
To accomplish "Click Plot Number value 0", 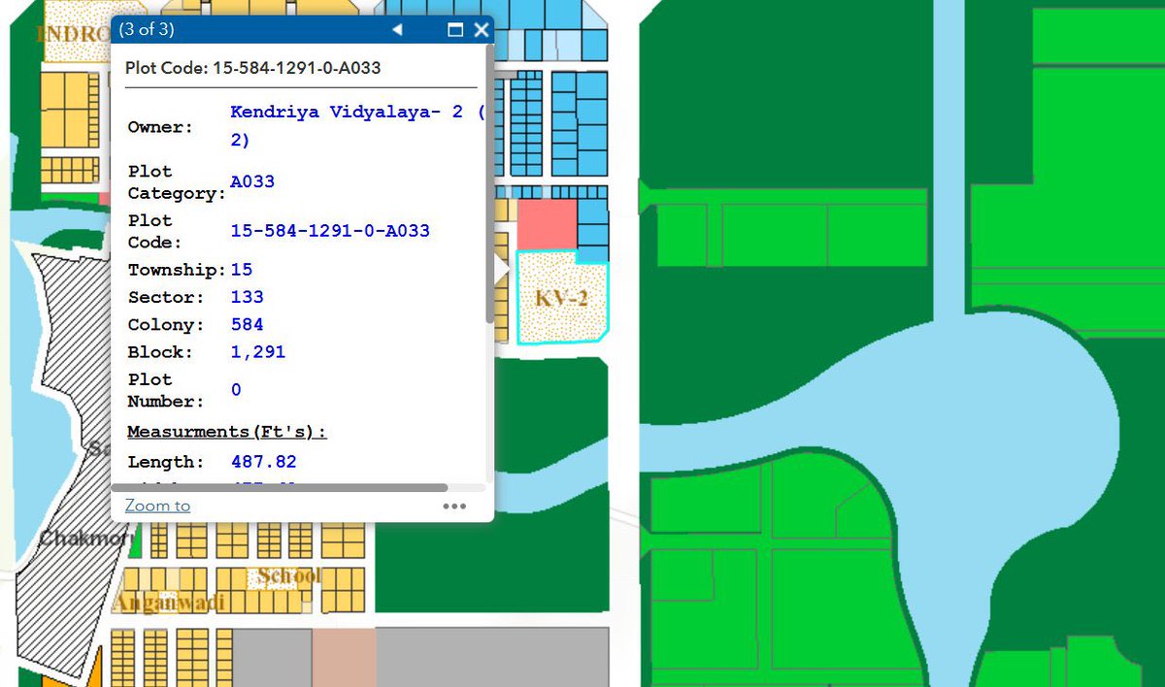I will (236, 390).
